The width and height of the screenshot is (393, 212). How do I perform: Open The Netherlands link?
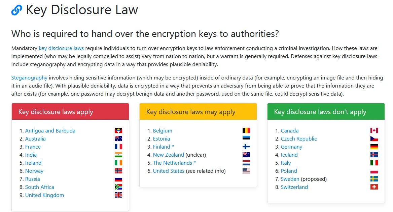172,163
